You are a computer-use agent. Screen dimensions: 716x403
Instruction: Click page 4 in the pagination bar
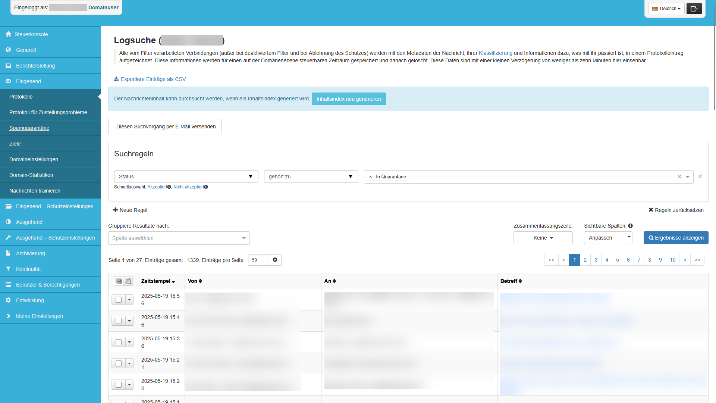tap(607, 260)
